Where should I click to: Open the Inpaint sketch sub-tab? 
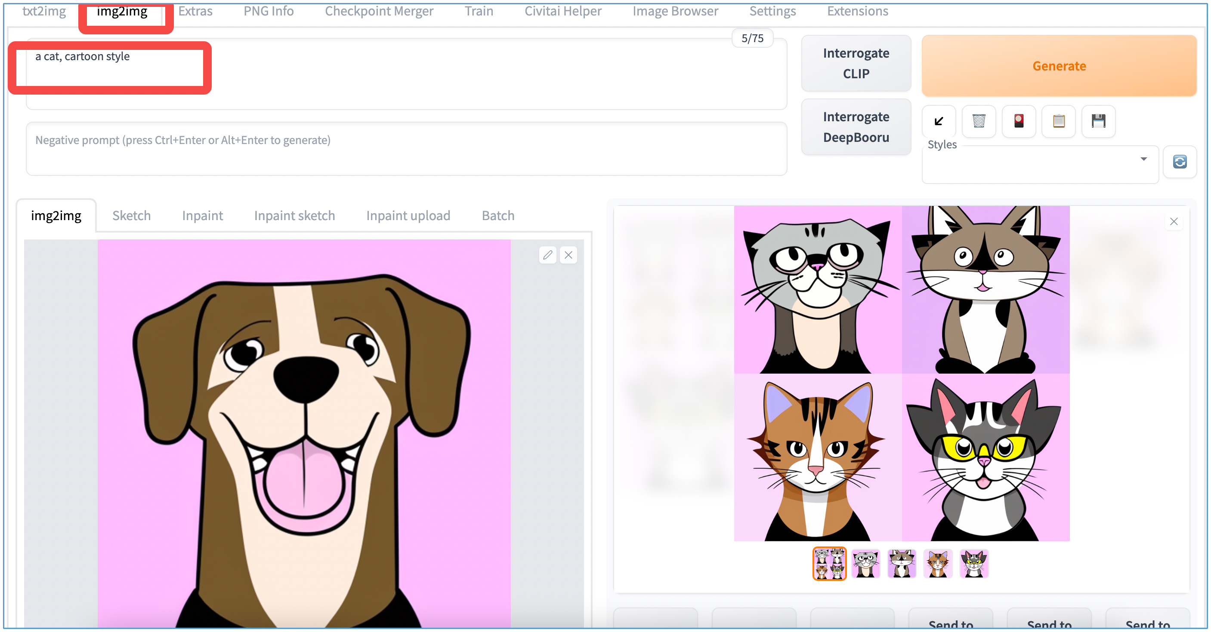coord(294,215)
